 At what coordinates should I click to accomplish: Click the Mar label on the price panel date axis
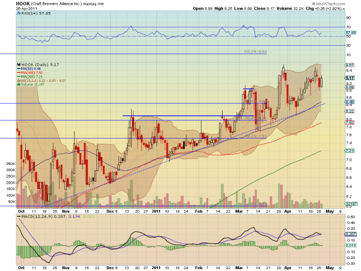pos(239,211)
